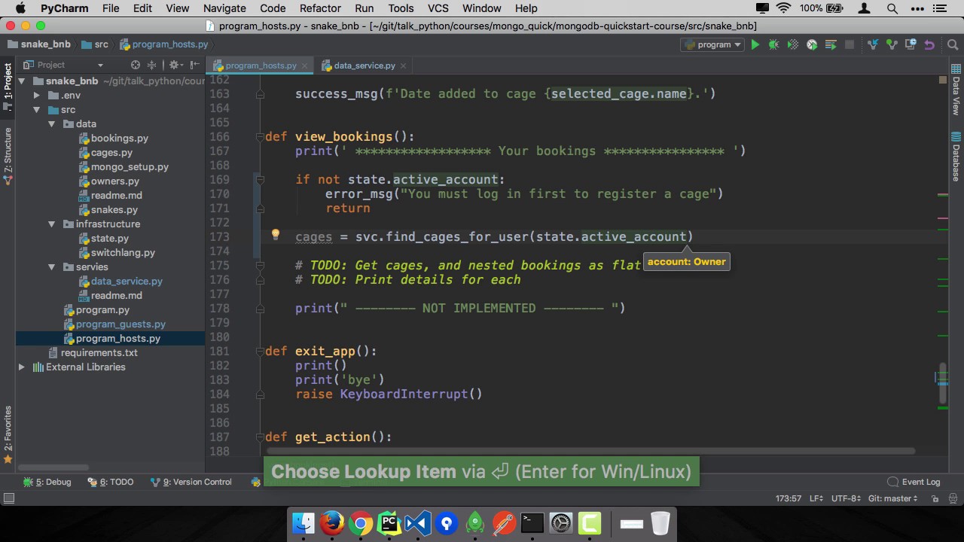Launch Firefox from the Dock

click(332, 522)
